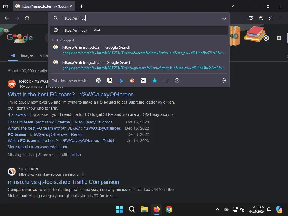288x216 pixels.
Task: Open the notifications bell
Action: [x=269, y=209]
